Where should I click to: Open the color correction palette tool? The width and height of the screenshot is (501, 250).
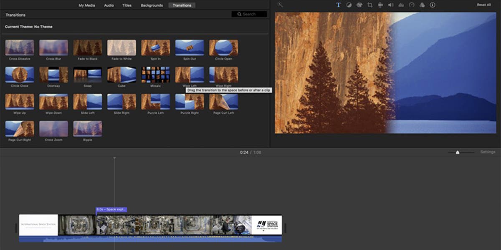tap(359, 5)
